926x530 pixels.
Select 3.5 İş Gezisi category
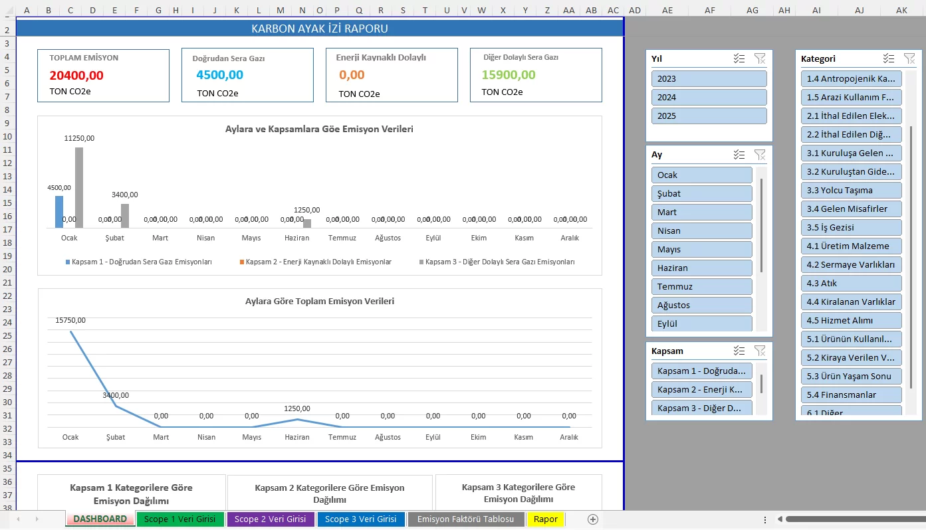click(x=852, y=227)
